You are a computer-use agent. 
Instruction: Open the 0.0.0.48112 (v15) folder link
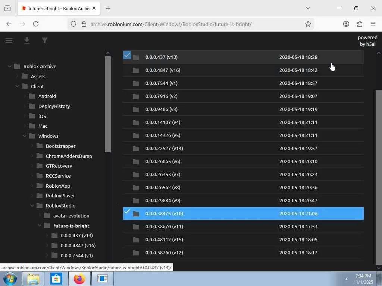click(164, 240)
